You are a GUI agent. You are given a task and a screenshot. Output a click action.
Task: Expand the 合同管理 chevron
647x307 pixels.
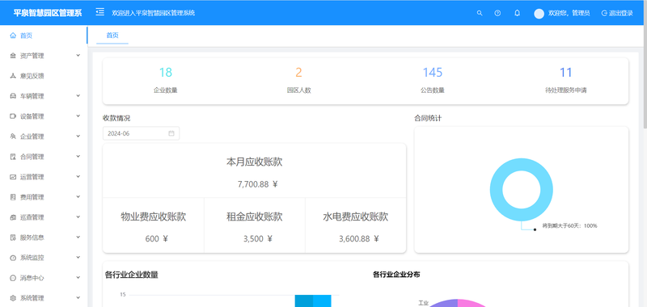tap(78, 156)
